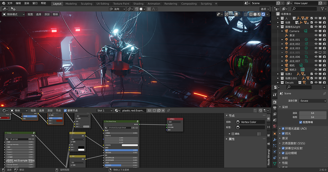Switch to the Shading workspace tab
The image size is (328, 172).
tap(138, 4)
